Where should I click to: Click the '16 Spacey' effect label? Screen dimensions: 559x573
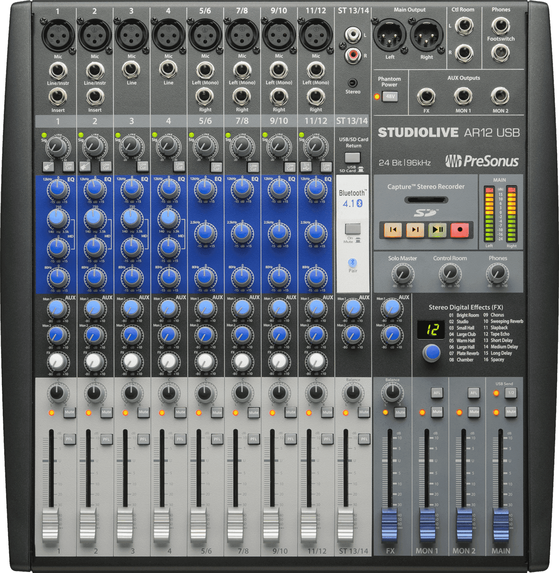pos(494,360)
